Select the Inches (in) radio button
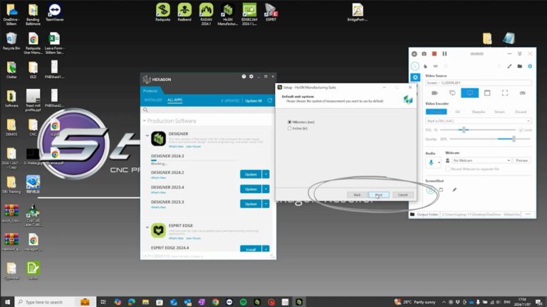547x307 pixels. tap(289, 128)
